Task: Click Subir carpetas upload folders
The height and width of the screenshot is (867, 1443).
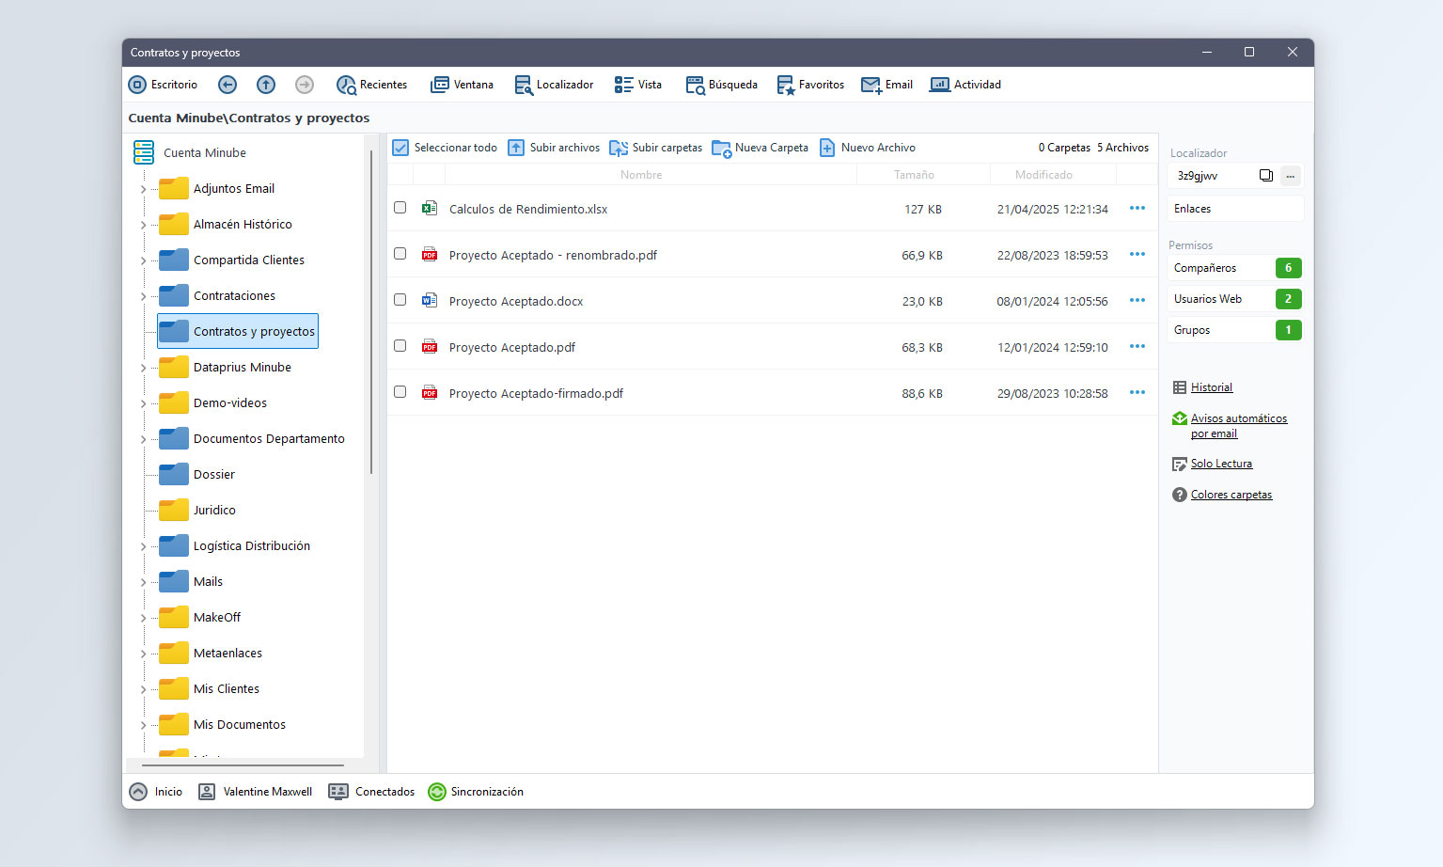Action: (x=656, y=148)
